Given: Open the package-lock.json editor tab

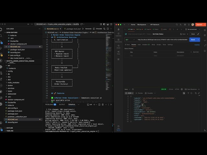Looking at the screenshot, I should point(72,29).
